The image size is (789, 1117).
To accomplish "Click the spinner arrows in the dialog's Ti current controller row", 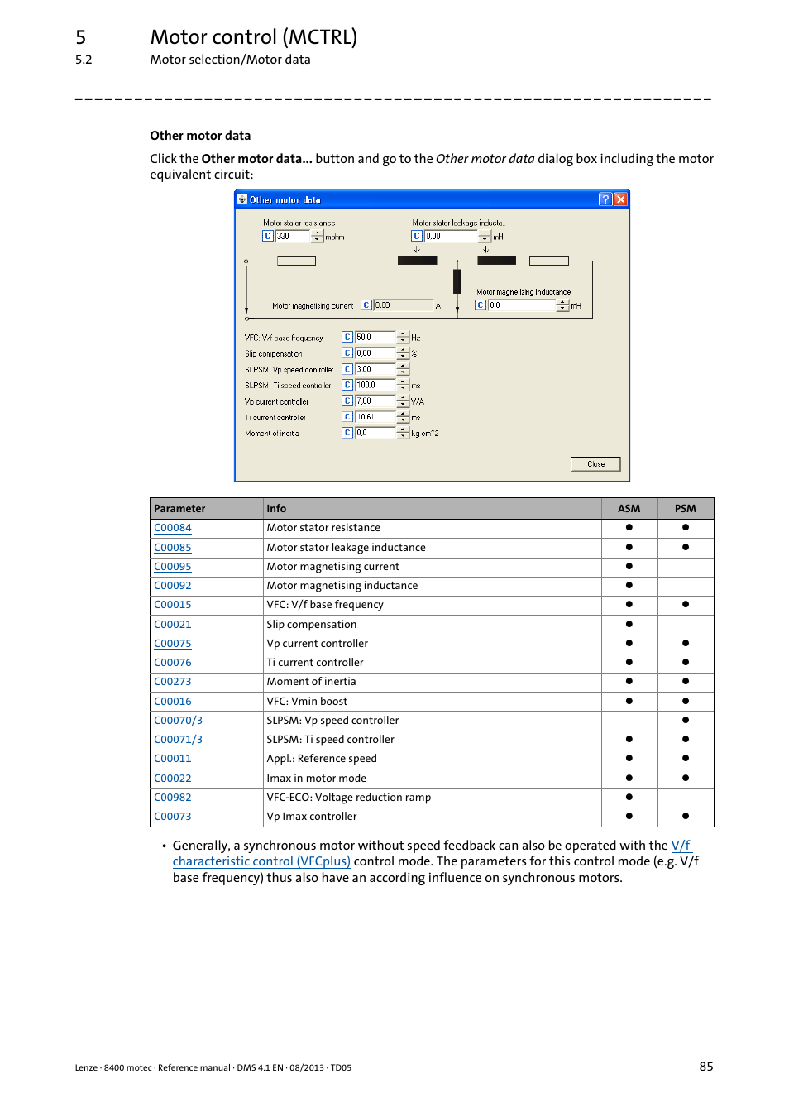I will [x=404, y=417].
